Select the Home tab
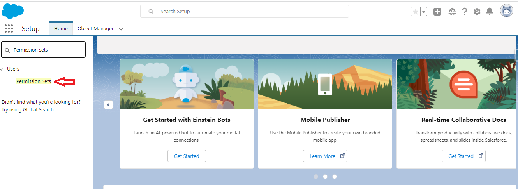Image resolution: width=518 pixels, height=189 pixels. click(61, 28)
